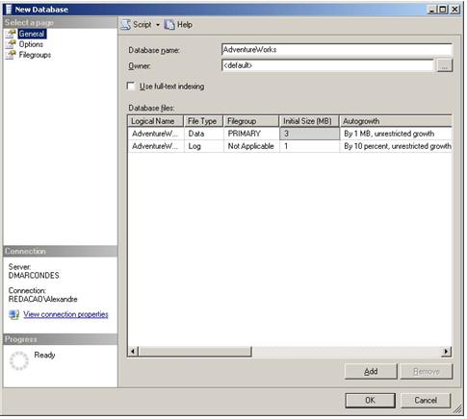The width and height of the screenshot is (467, 419).
Task: Click the REDACAO\Alexandre connection text
Action: [43, 299]
